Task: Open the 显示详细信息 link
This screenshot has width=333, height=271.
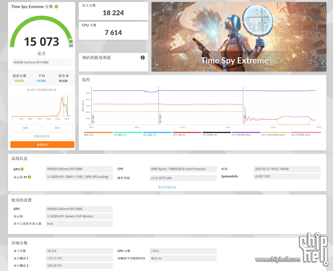Action: [167, 187]
